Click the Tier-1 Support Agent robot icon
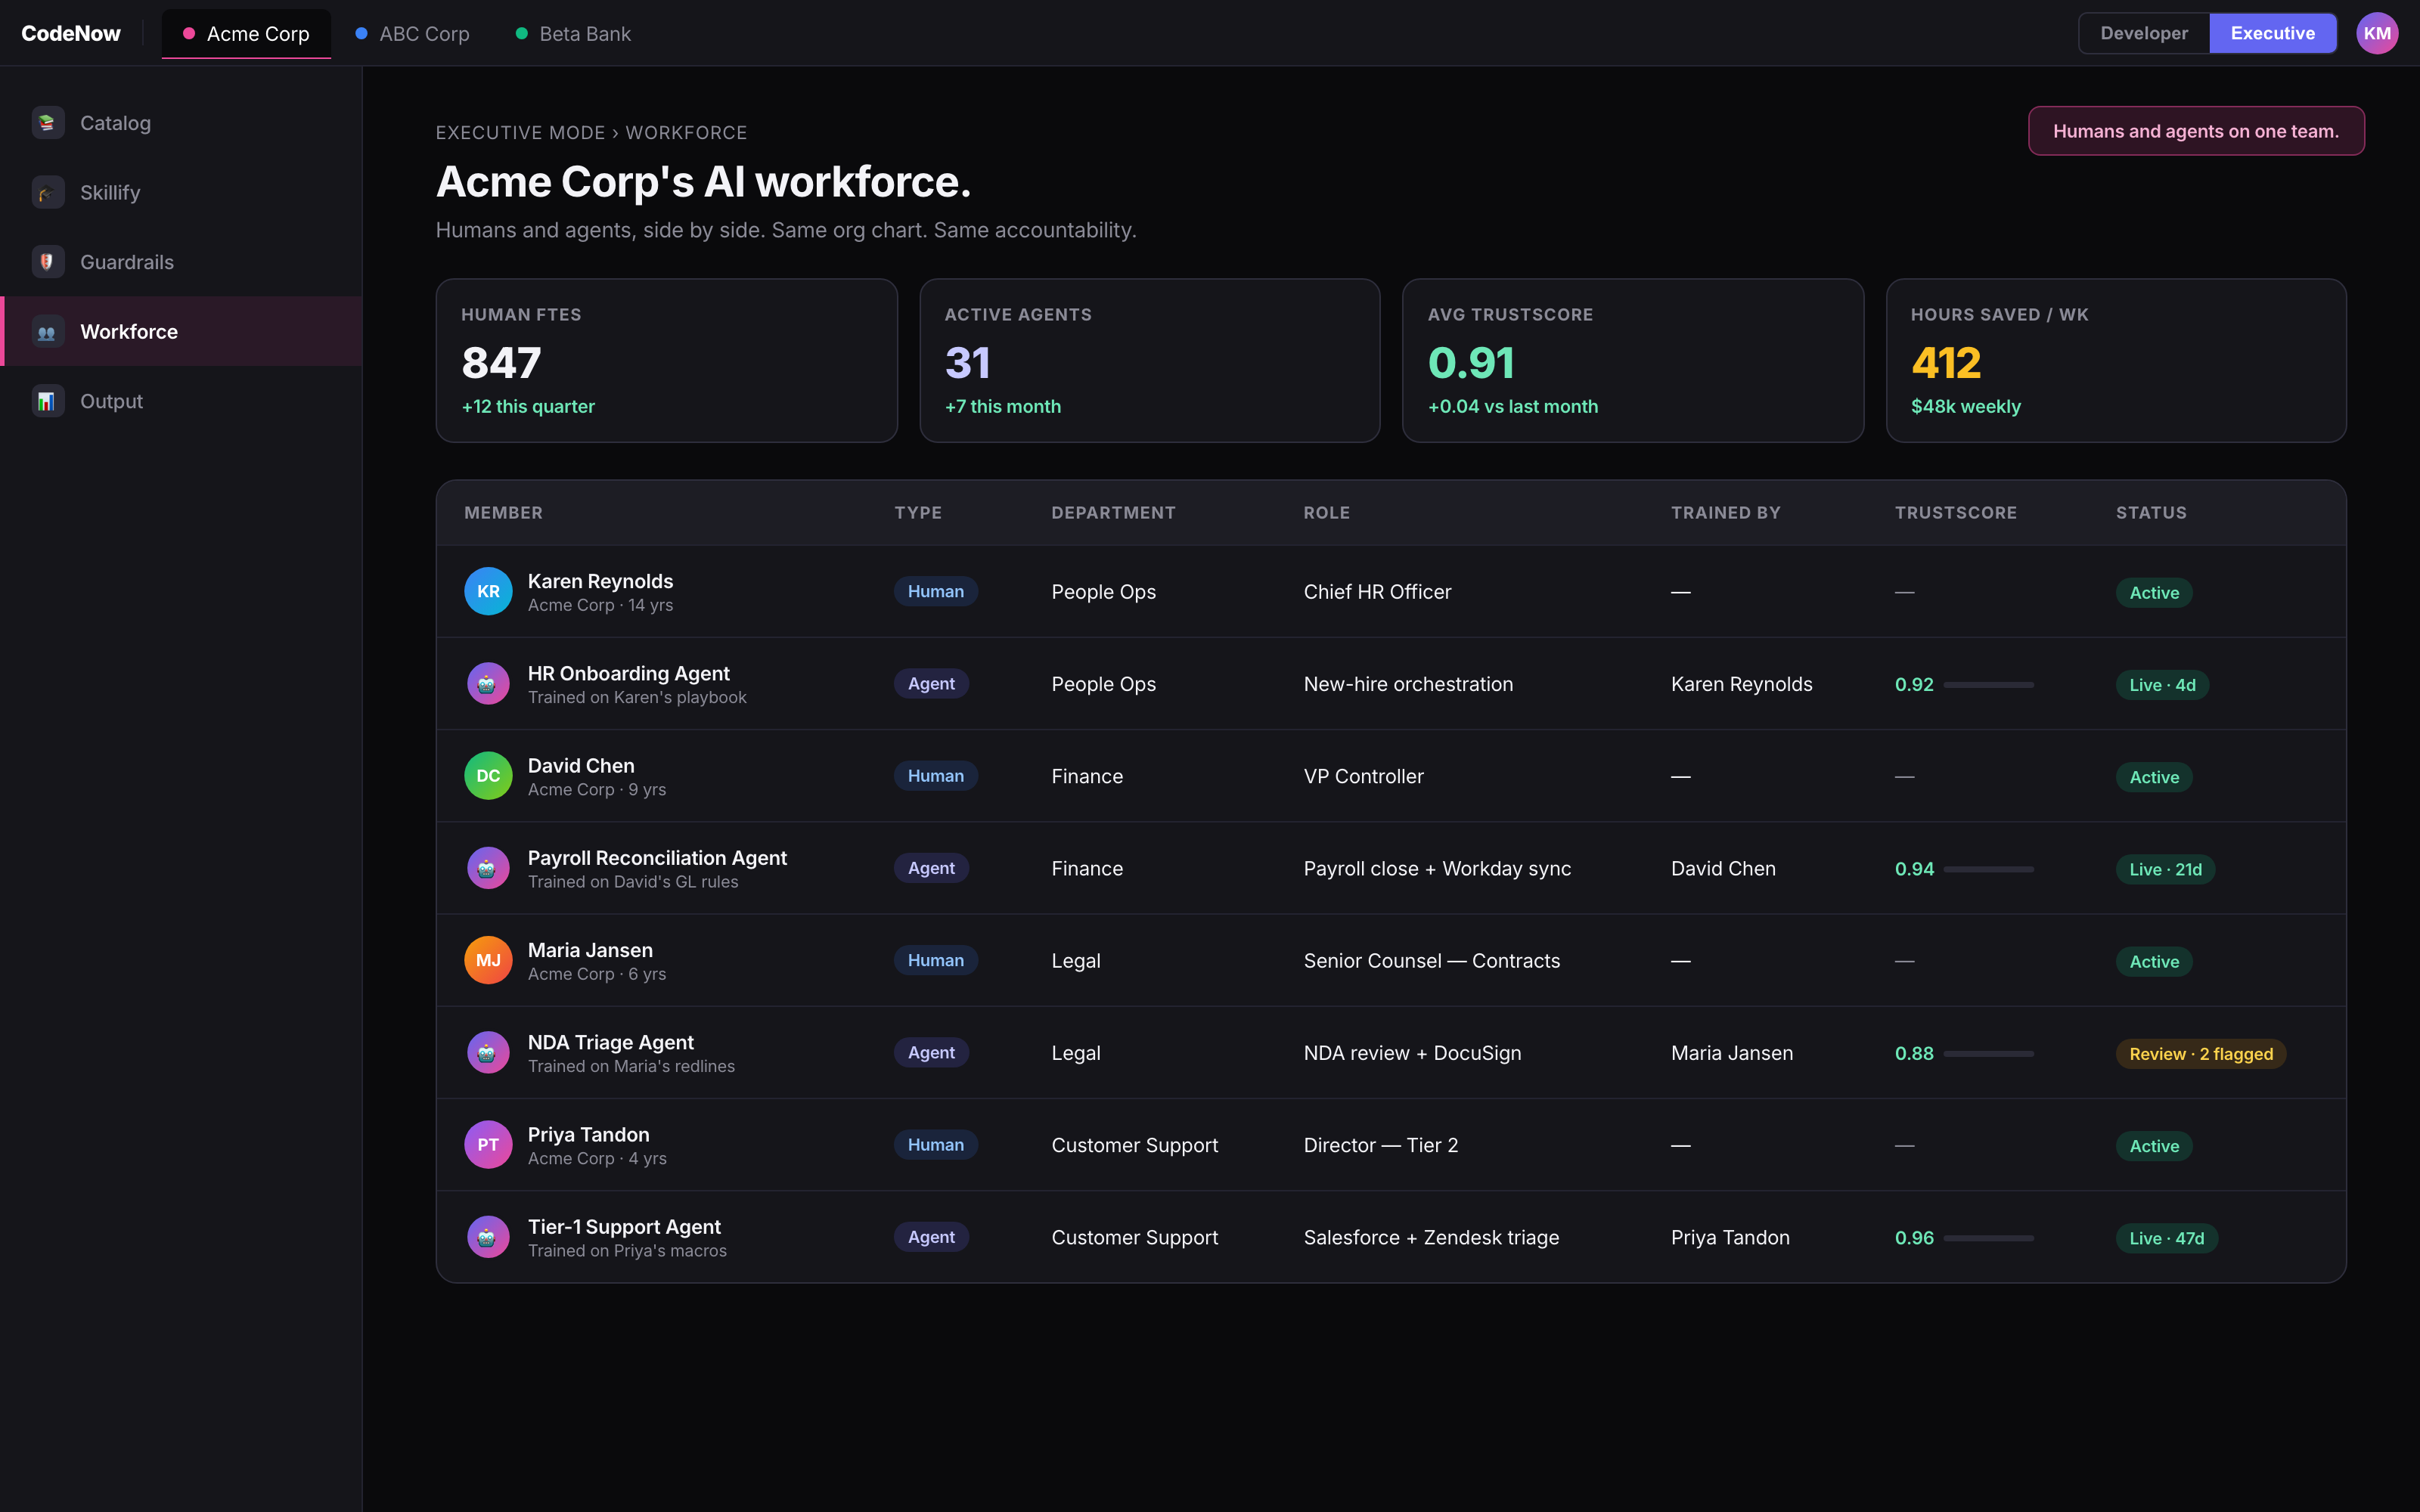Image resolution: width=2420 pixels, height=1512 pixels. click(488, 1237)
